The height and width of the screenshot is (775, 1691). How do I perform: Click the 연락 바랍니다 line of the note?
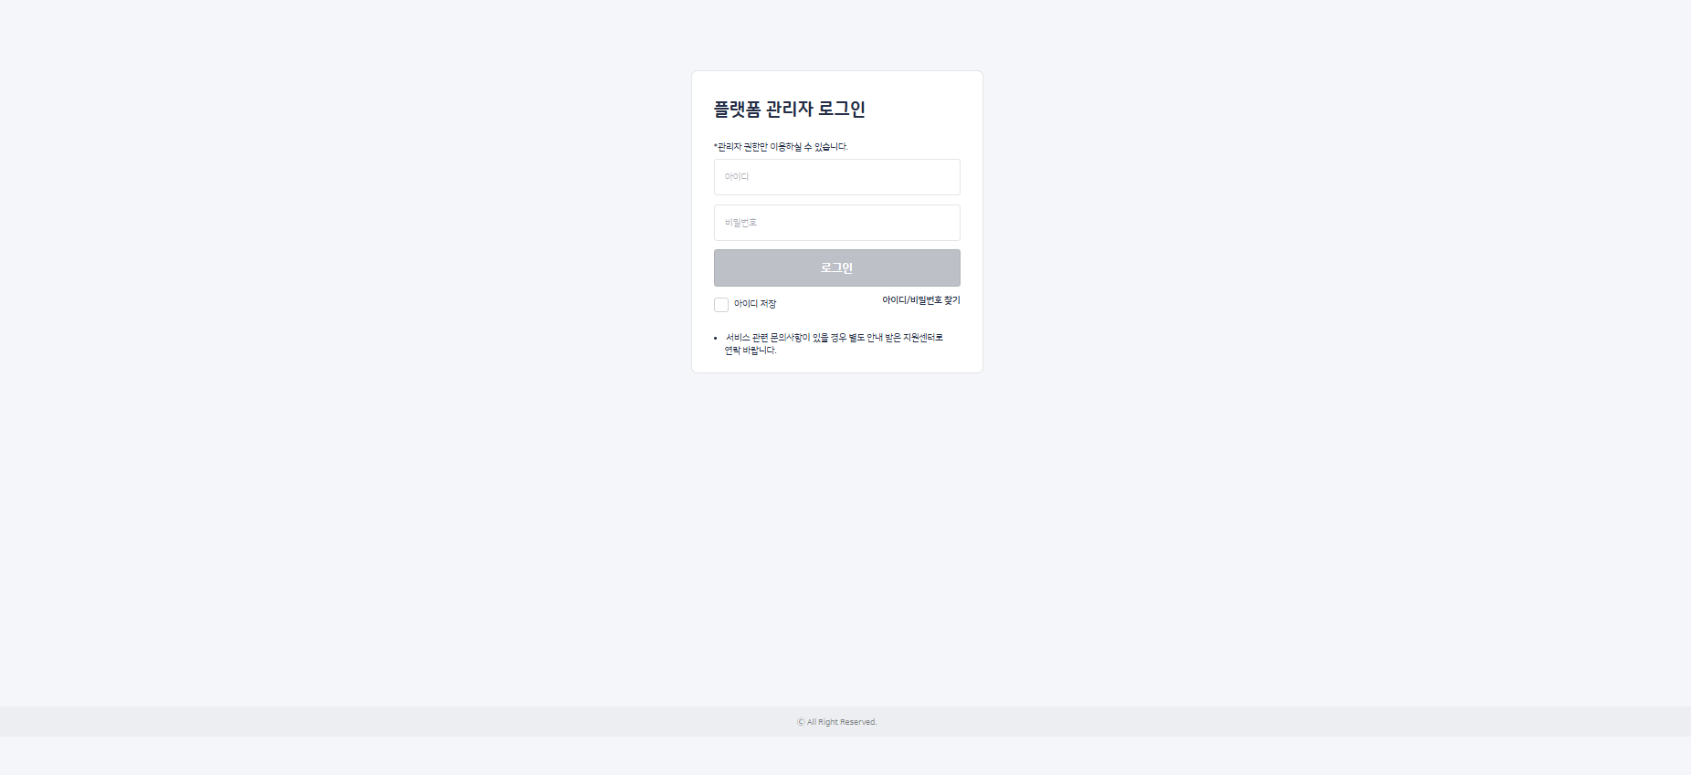pyautogui.click(x=751, y=351)
